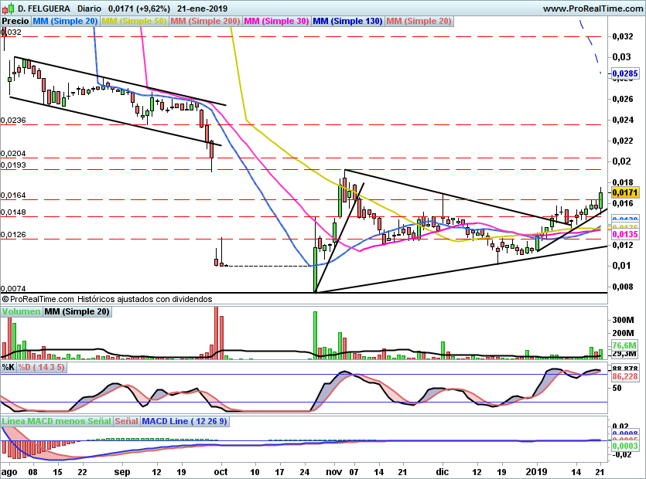This screenshot has height=479, width=646.
Task: Click the Linea MACD menos Señal label
Action: (56, 422)
